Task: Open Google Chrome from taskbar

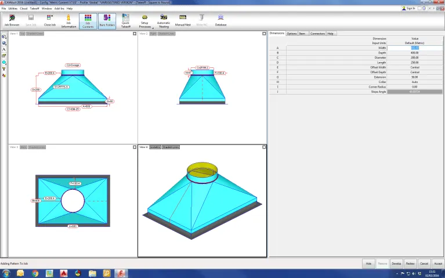Action: tap(35, 273)
